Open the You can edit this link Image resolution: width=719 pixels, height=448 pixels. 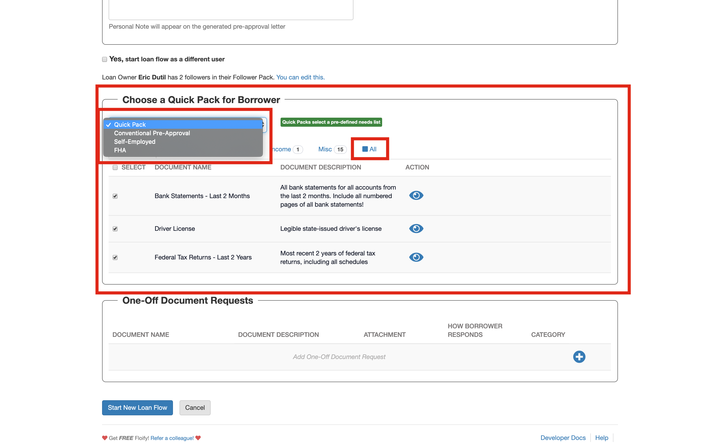[x=300, y=77]
